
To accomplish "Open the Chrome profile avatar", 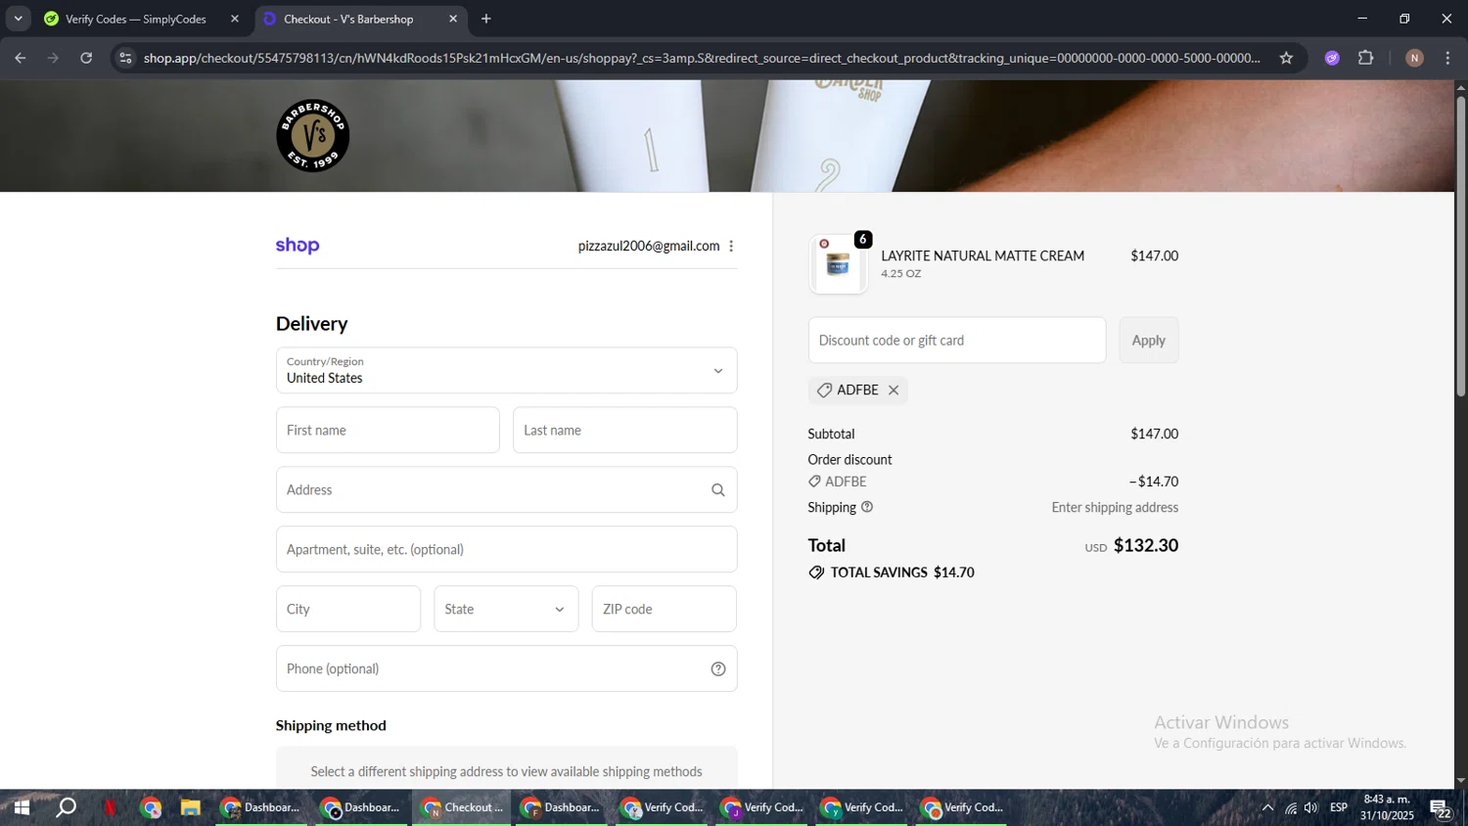I will pyautogui.click(x=1414, y=58).
